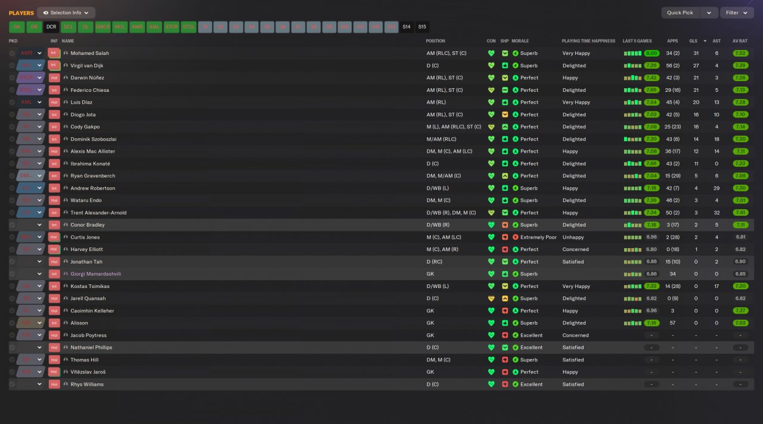Viewport: 763px width, 424px height.
Task: Toggle the pick checkmark for Mohamed Salah
Action: [12, 53]
